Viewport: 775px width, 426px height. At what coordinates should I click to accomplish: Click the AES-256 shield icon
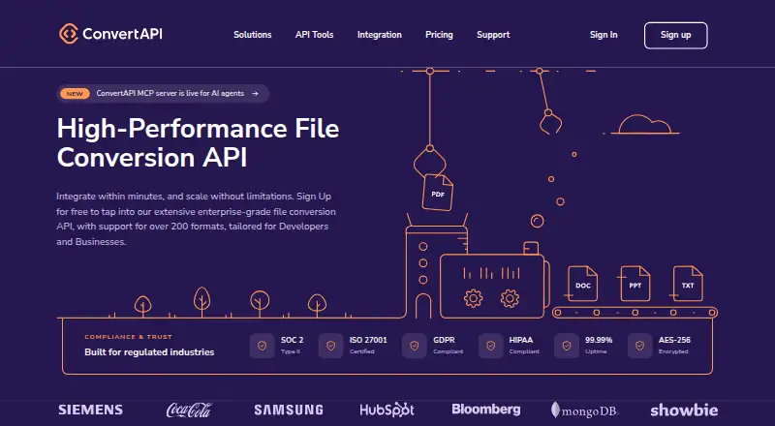click(639, 346)
